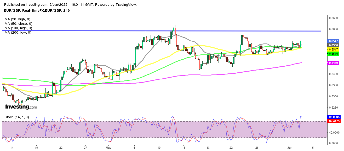Click the red 82.4175 stochastic value tag

pyautogui.click(x=334, y=121)
